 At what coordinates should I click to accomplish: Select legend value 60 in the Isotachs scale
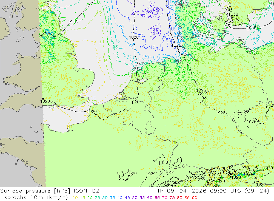pyautogui.click(x=150, y=198)
